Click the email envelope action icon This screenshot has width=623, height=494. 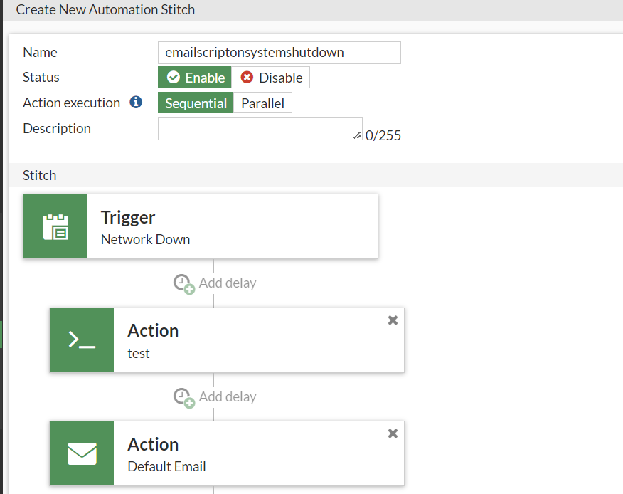[82, 453]
